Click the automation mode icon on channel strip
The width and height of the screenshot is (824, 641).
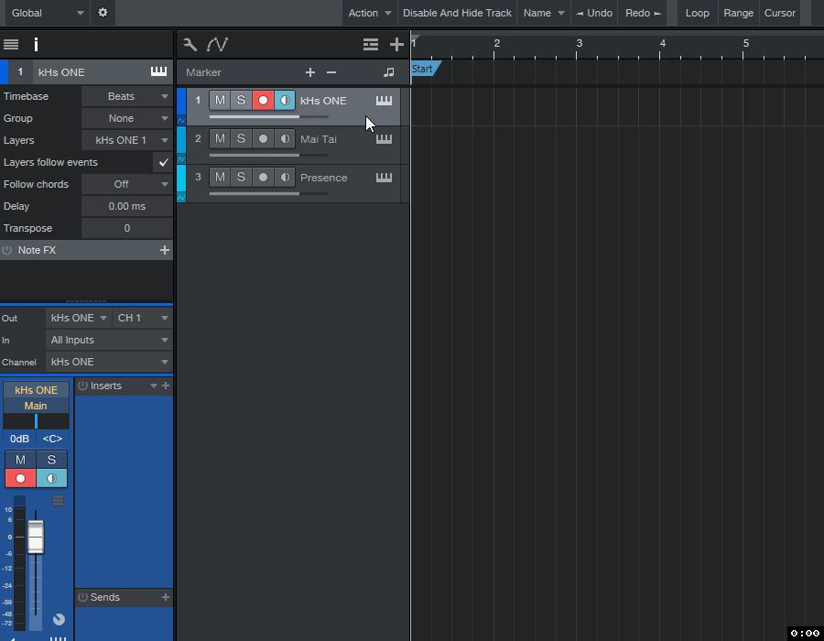59,619
